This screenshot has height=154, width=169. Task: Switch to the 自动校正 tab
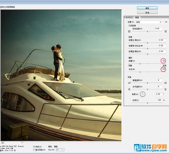coord(129,17)
